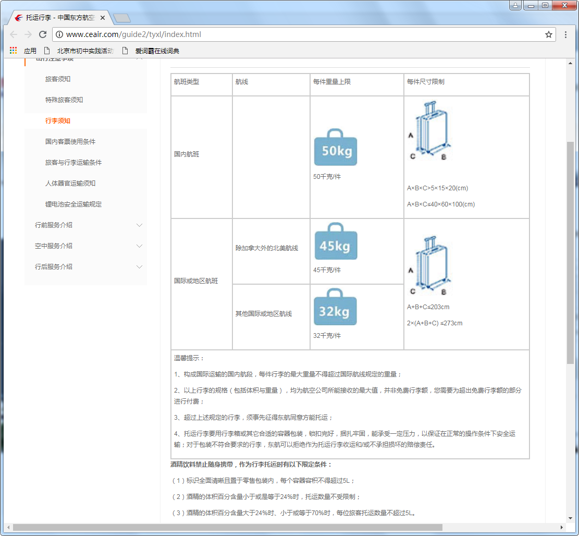Go back with the browser back arrow

[14, 34]
